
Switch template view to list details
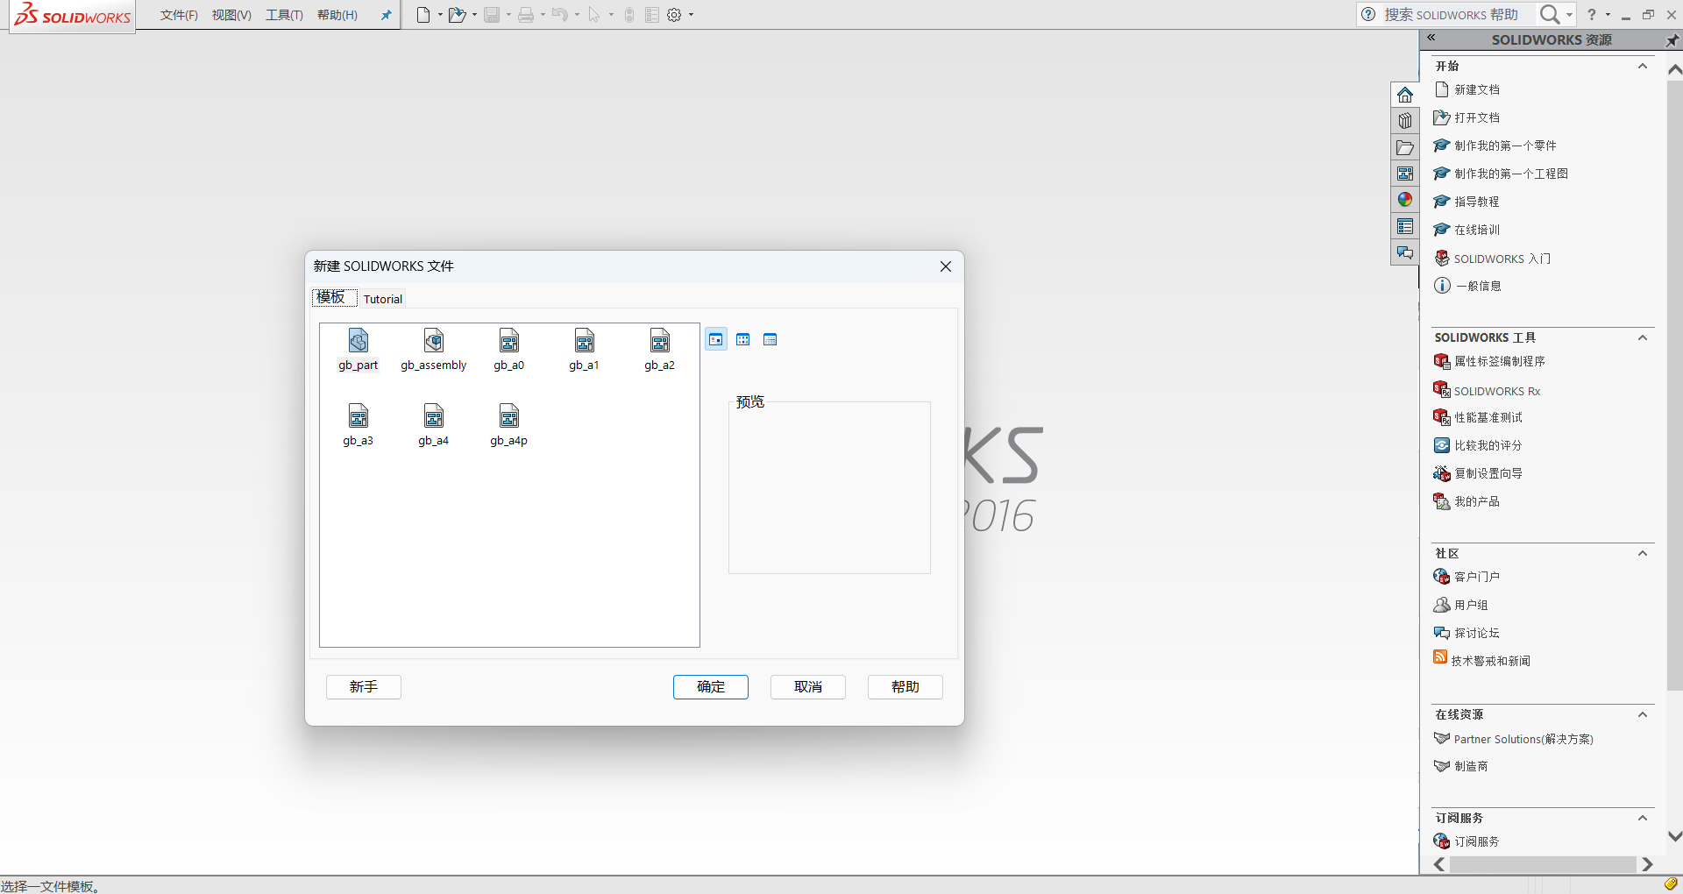click(x=770, y=339)
